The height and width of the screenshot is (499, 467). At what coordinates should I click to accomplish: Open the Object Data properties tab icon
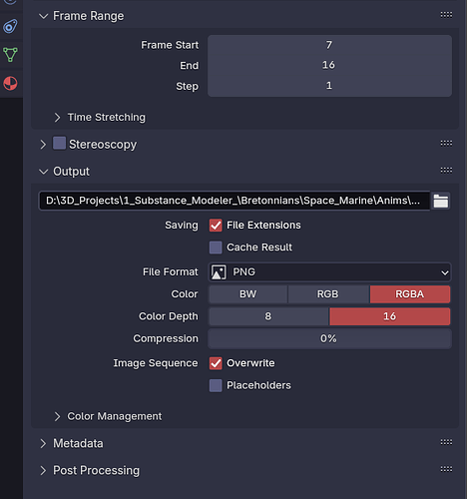(10, 54)
